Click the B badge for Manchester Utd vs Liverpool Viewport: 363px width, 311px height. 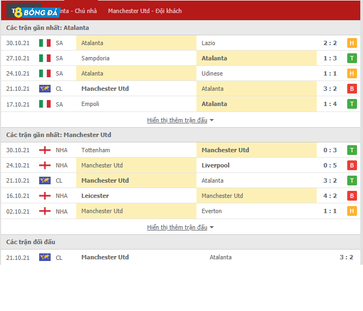[x=352, y=165]
